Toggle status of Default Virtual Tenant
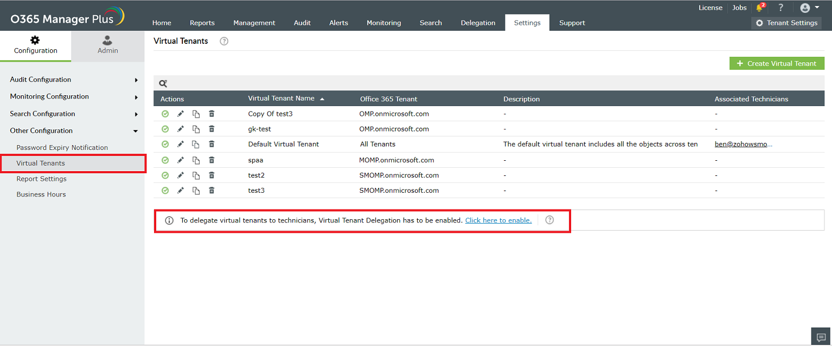This screenshot has width=832, height=347. click(x=165, y=144)
